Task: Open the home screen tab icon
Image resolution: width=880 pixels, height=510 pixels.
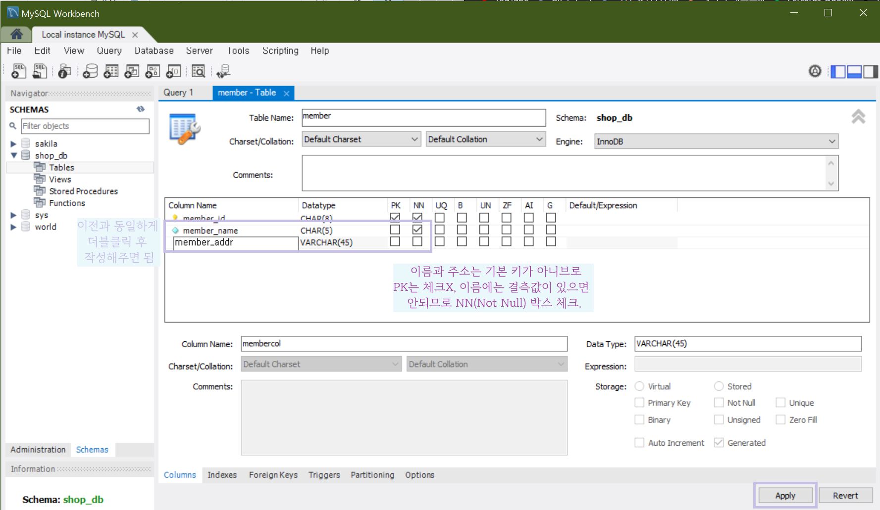Action: [16, 34]
